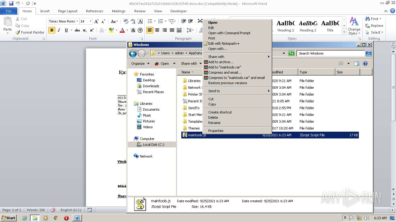Image resolution: width=396 pixels, height=222 pixels.
Task: Click the Enclose Characters icon
Action: point(140,30)
